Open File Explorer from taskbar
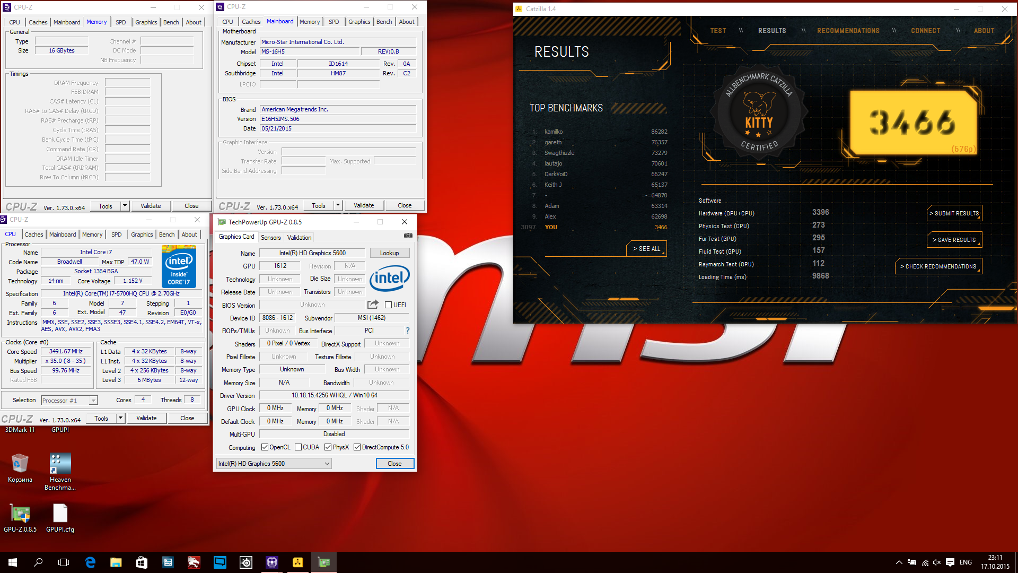Viewport: 1018px width, 573px height. tap(116, 562)
